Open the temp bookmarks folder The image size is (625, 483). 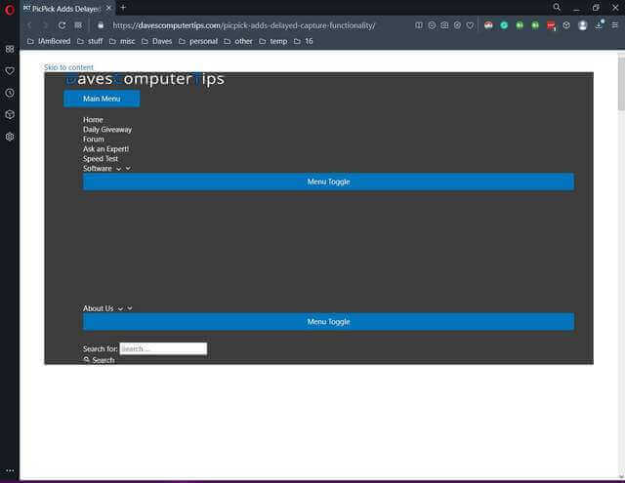click(273, 41)
